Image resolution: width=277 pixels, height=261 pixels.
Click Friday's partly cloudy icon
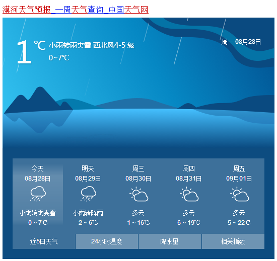[x=239, y=194]
